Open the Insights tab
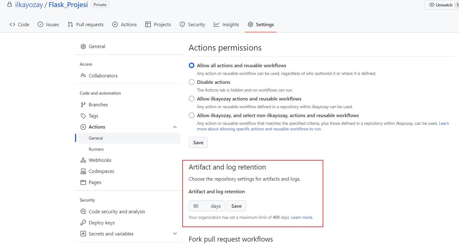Screen dimensions: 459x249 [226, 25]
